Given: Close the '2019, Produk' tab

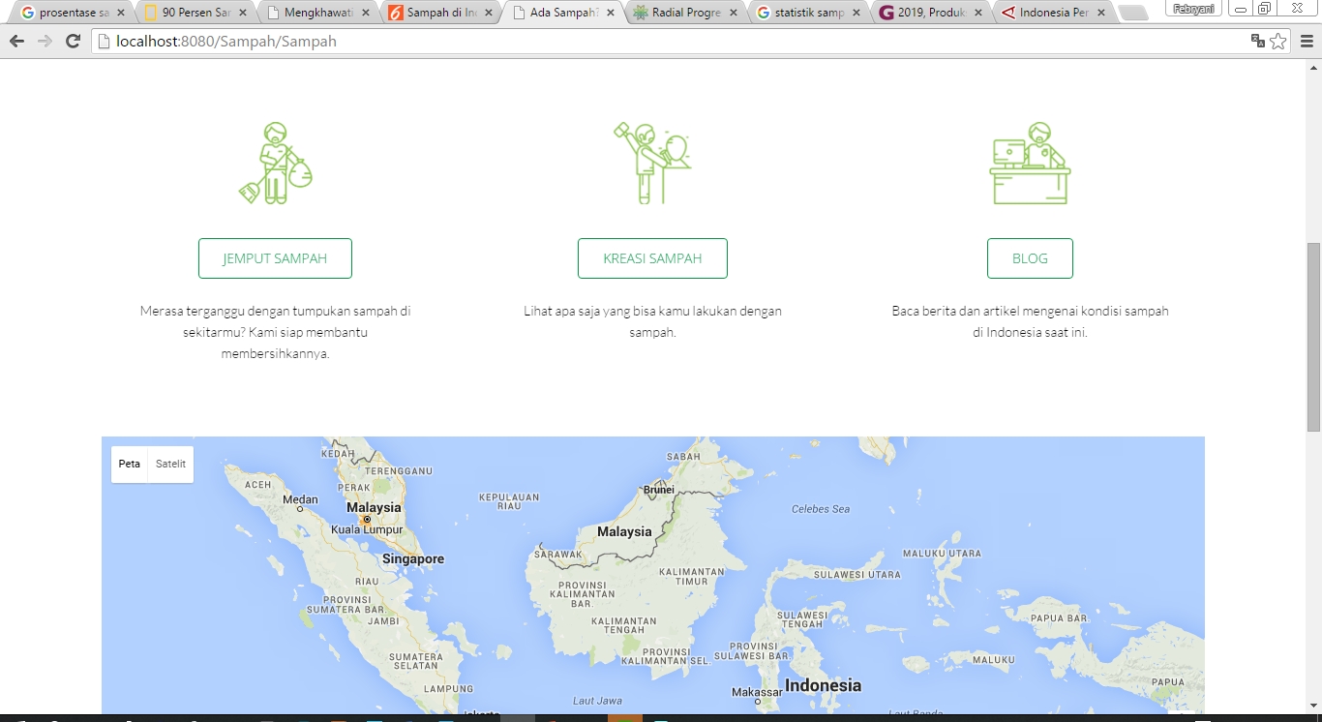Looking at the screenshot, I should [979, 14].
